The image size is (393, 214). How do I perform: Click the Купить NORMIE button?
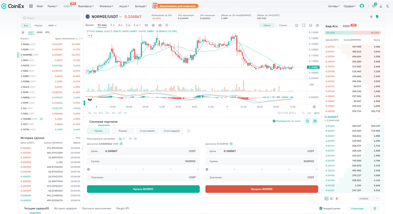click(143, 189)
